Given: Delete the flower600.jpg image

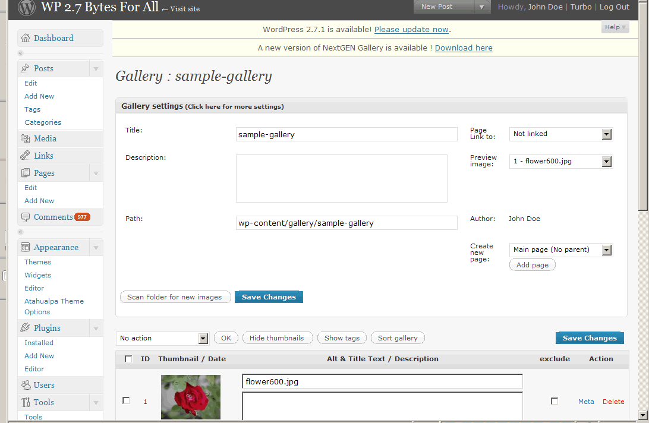Looking at the screenshot, I should tap(613, 402).
